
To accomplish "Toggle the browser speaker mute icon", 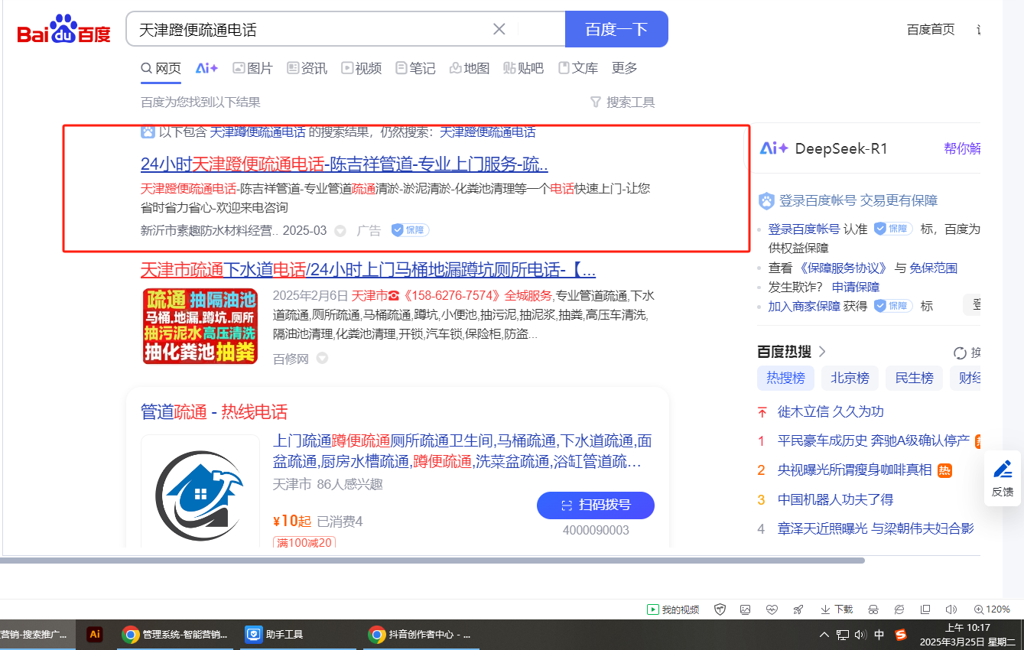I will pyautogui.click(x=951, y=609).
